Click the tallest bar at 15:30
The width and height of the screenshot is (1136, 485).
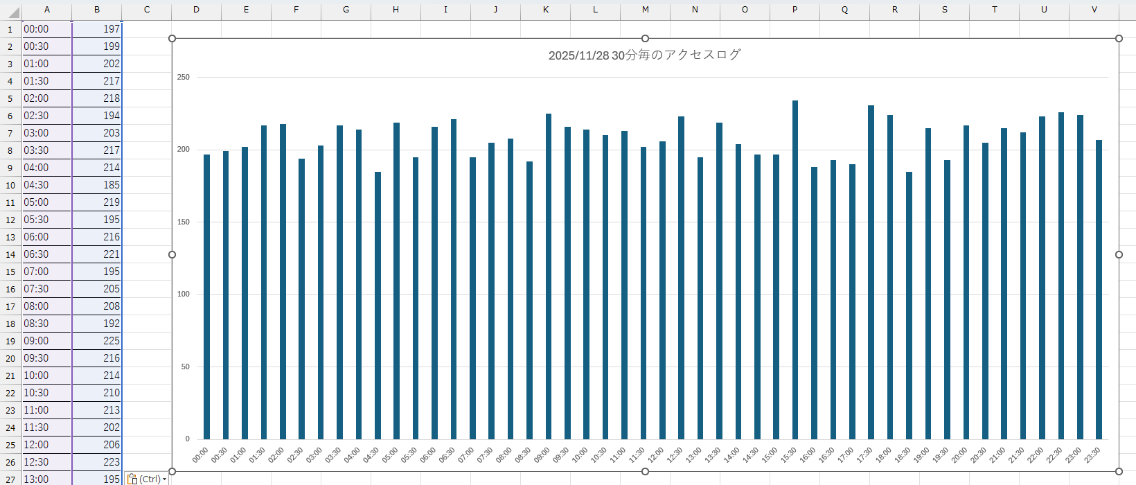(795, 270)
